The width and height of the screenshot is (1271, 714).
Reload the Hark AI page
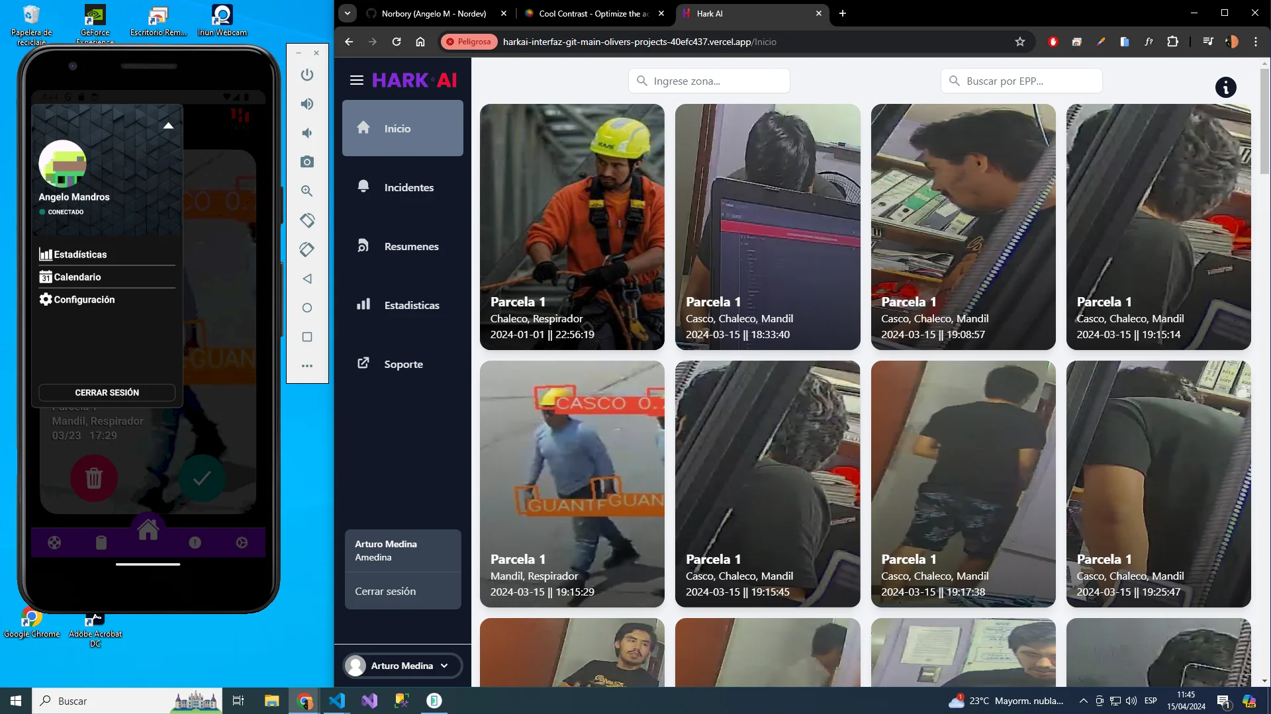click(397, 42)
